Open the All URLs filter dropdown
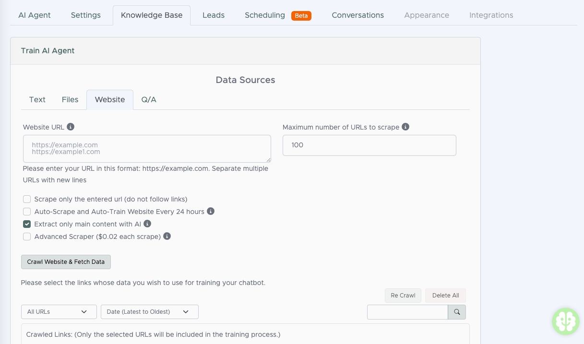 [x=59, y=312]
